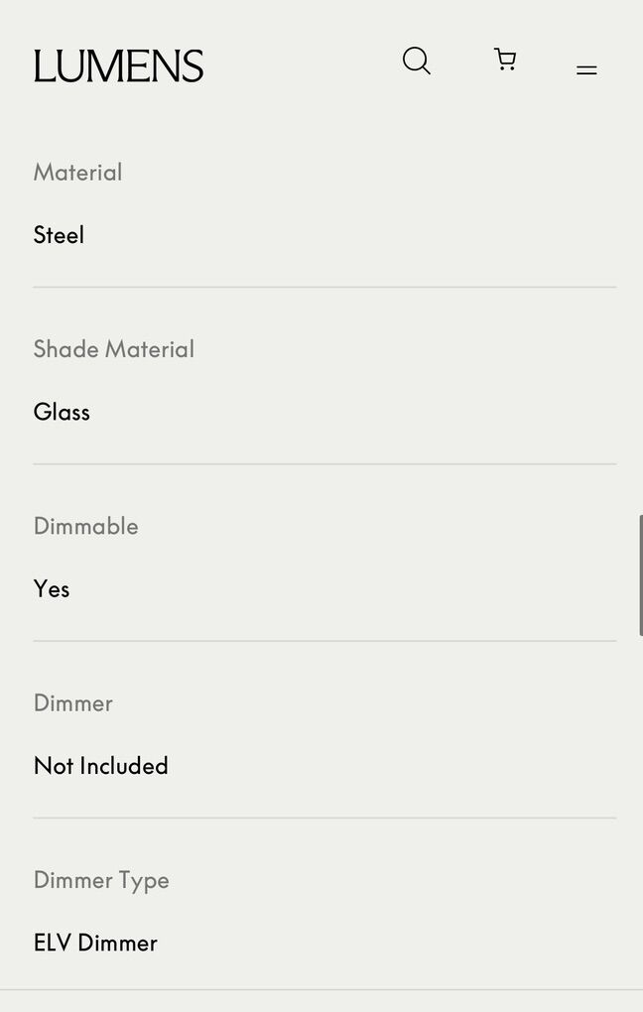The image size is (643, 1012).
Task: Click the divider below ELV Dimmer
Action: (x=321, y=990)
